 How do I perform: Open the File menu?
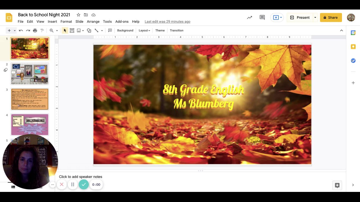21,22
